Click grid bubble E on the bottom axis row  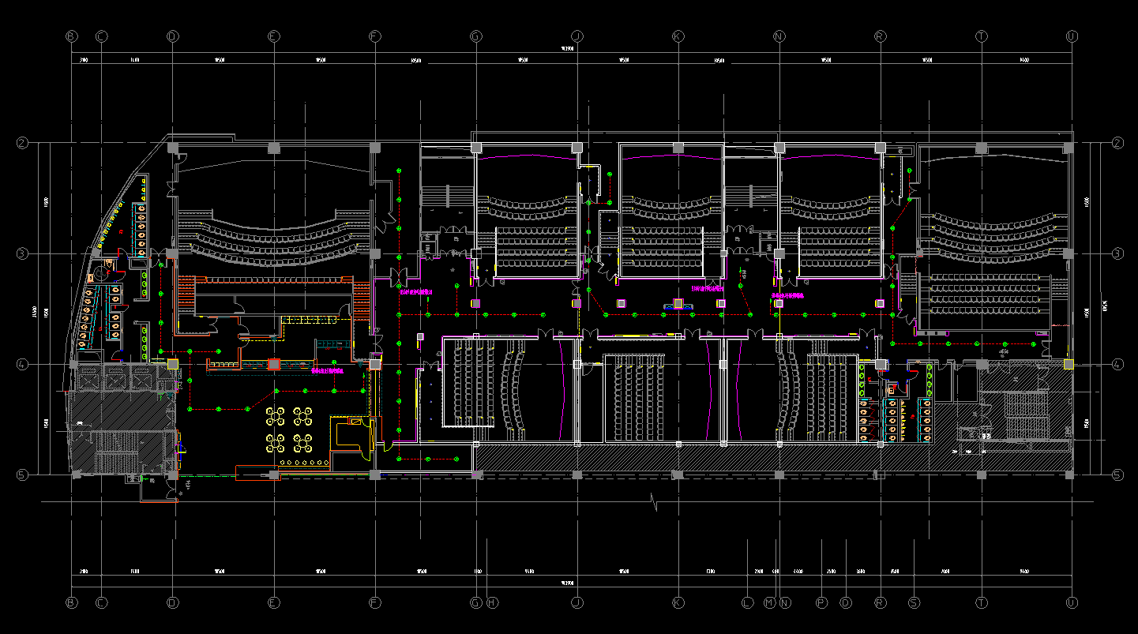tap(274, 603)
